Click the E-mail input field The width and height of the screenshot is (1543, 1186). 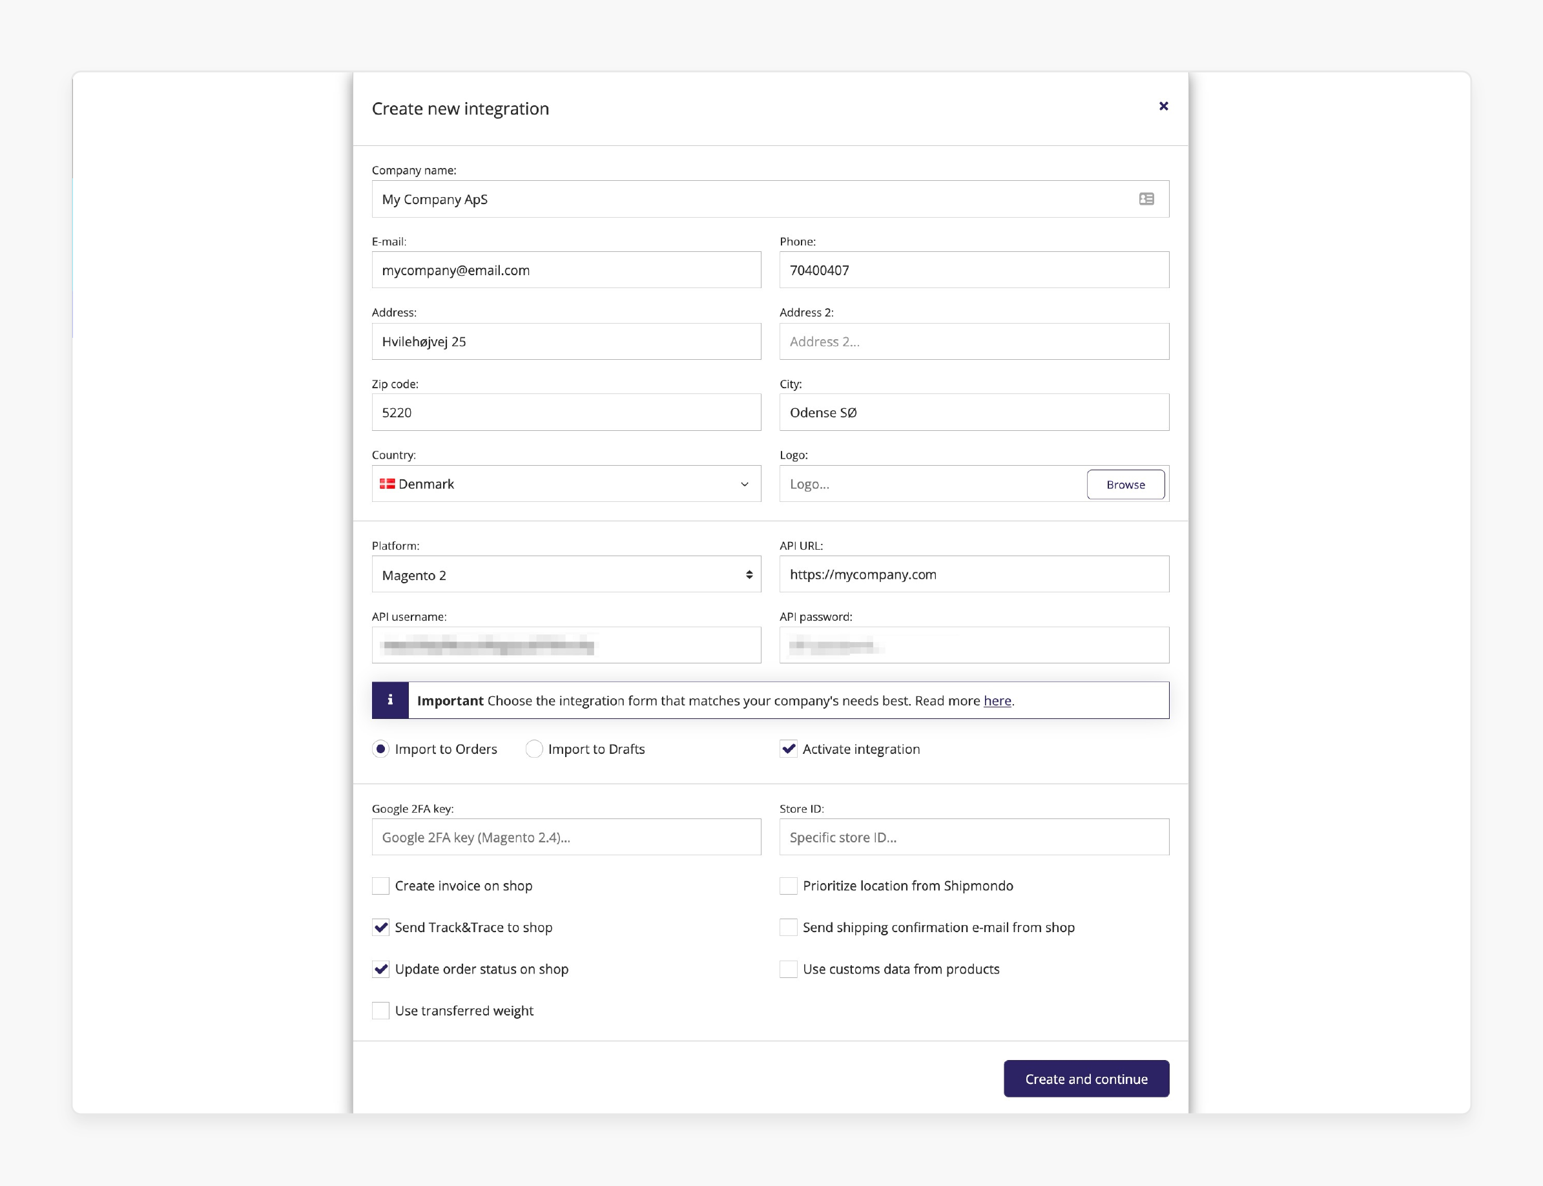point(566,269)
